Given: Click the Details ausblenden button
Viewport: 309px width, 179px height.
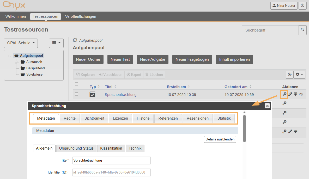Looking at the screenshot, I should pos(220,139).
